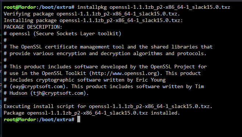Click the root@Mordor username in the top prompt
Image resolution: width=242 pixels, height=137 pixels.
[x=20, y=7]
